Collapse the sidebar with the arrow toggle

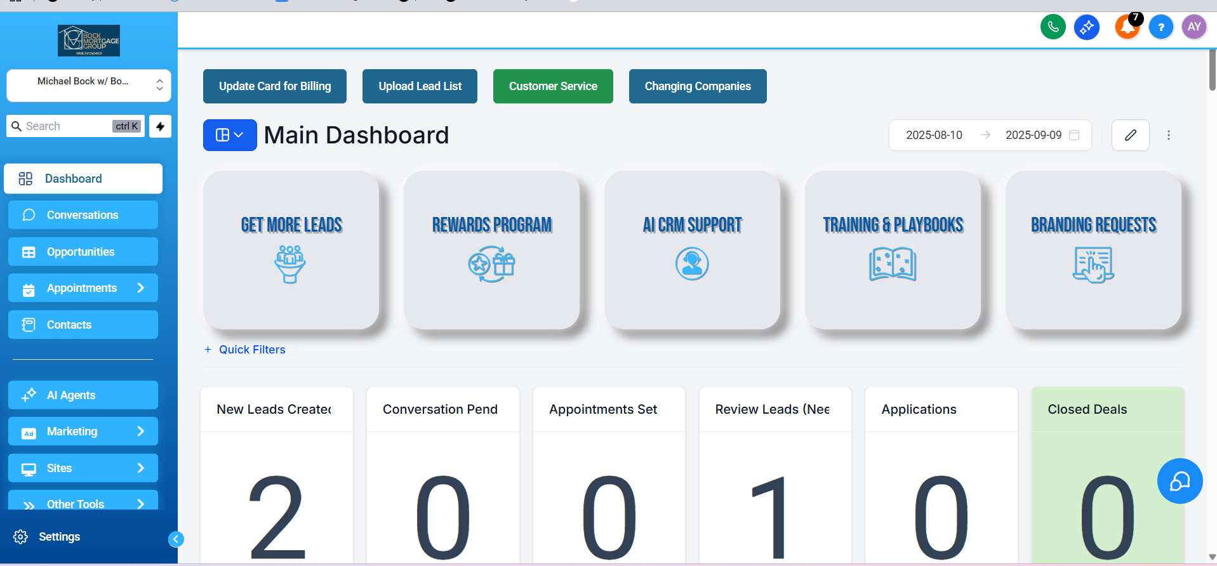176,539
